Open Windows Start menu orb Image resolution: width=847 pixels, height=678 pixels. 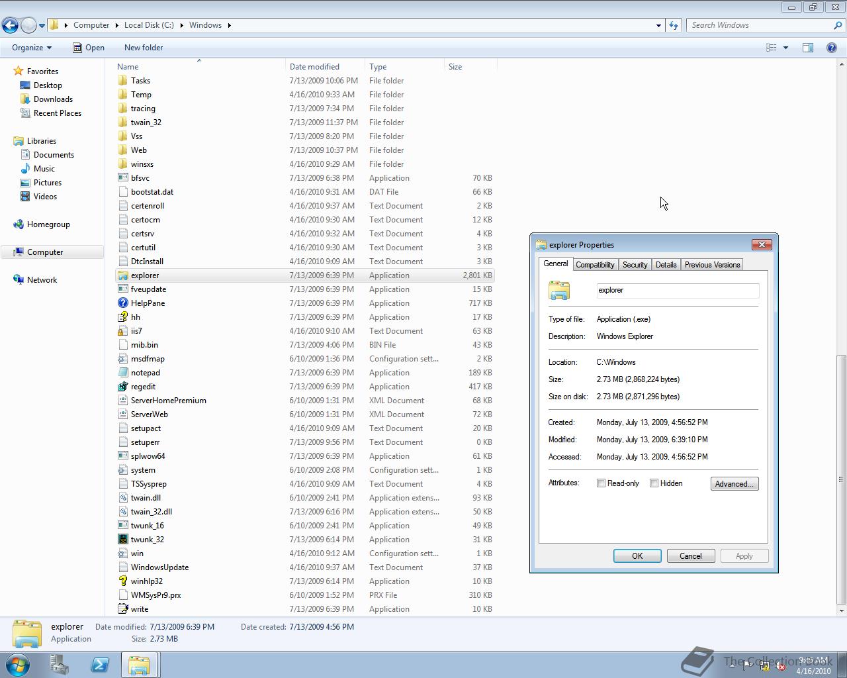tap(17, 665)
